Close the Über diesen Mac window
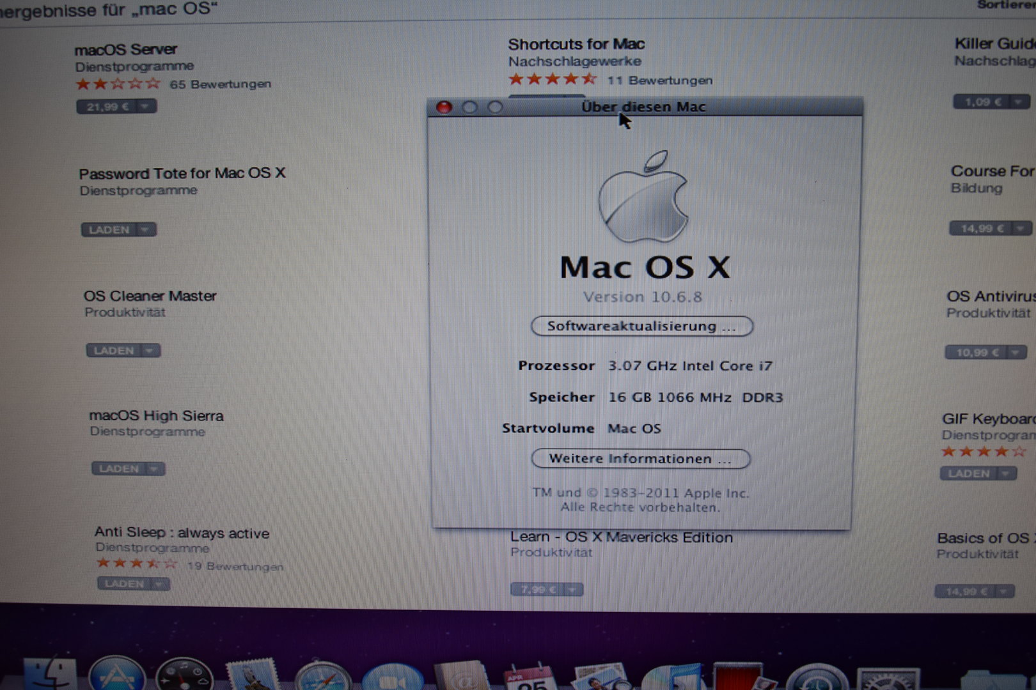Image resolution: width=1036 pixels, height=690 pixels. coord(444,107)
